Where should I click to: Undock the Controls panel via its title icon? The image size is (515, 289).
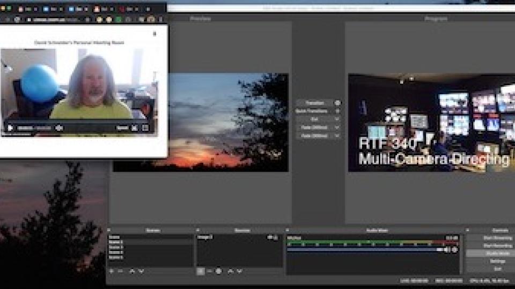[x=467, y=230]
